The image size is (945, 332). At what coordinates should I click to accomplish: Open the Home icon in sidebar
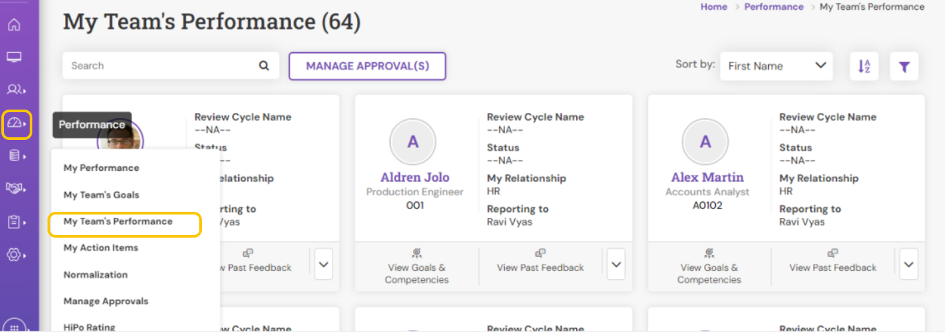[x=14, y=26]
